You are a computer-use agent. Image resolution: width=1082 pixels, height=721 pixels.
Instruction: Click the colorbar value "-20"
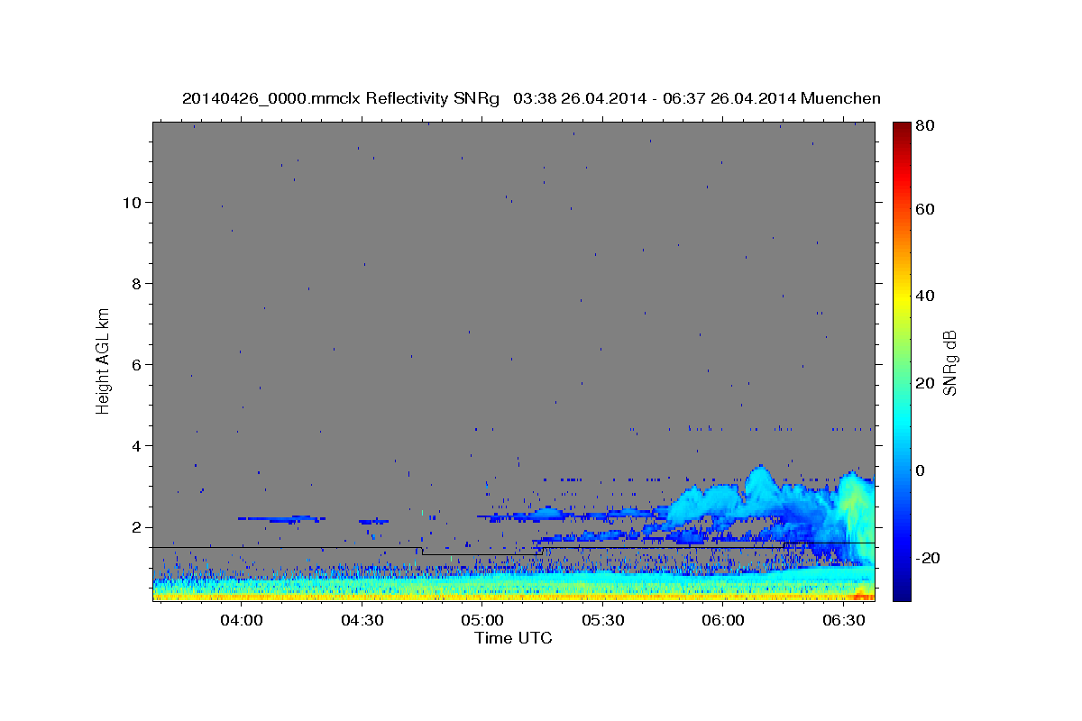click(x=929, y=558)
